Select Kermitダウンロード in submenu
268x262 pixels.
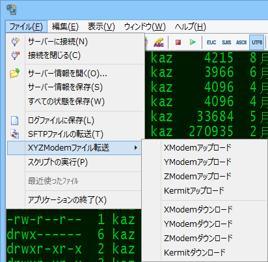(204, 253)
